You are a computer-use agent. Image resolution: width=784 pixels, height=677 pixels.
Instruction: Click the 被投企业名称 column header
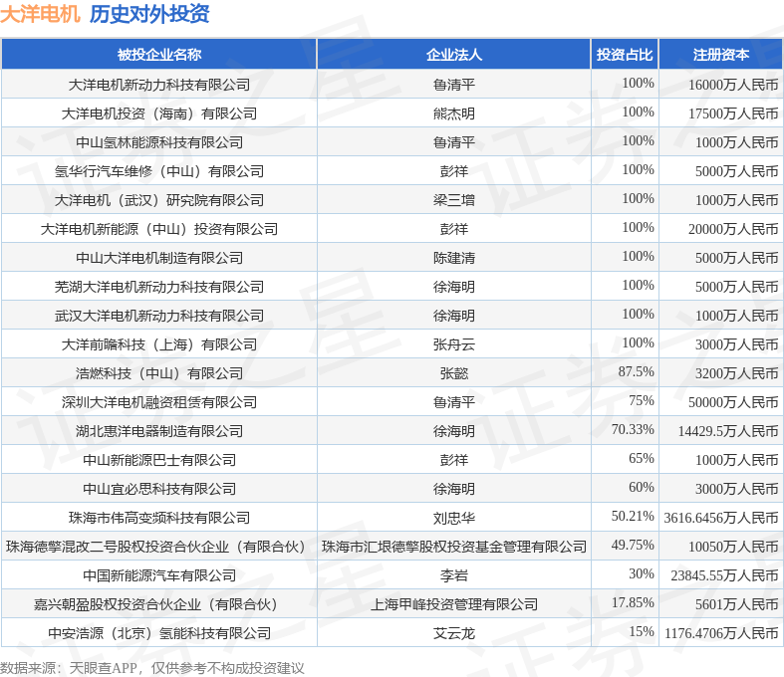pos(159,55)
